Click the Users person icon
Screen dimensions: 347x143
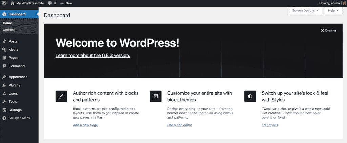pos(4,93)
